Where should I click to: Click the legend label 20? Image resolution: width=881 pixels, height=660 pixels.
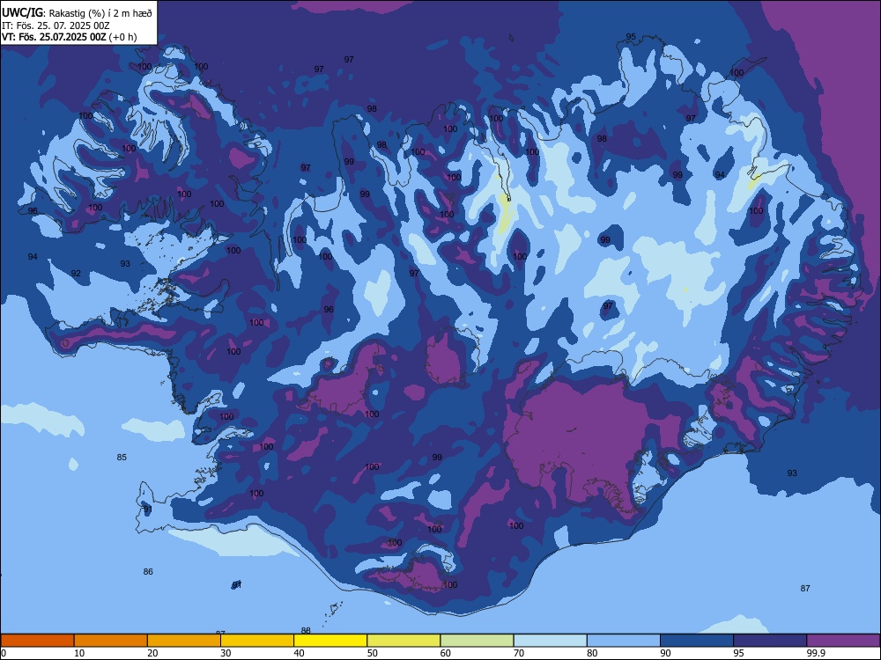(x=152, y=653)
